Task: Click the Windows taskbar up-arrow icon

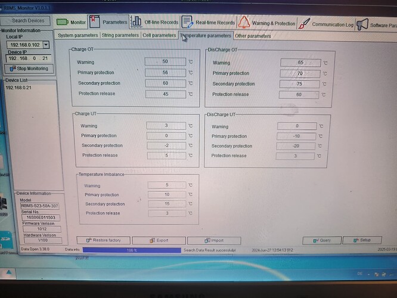Action: click(9, 272)
